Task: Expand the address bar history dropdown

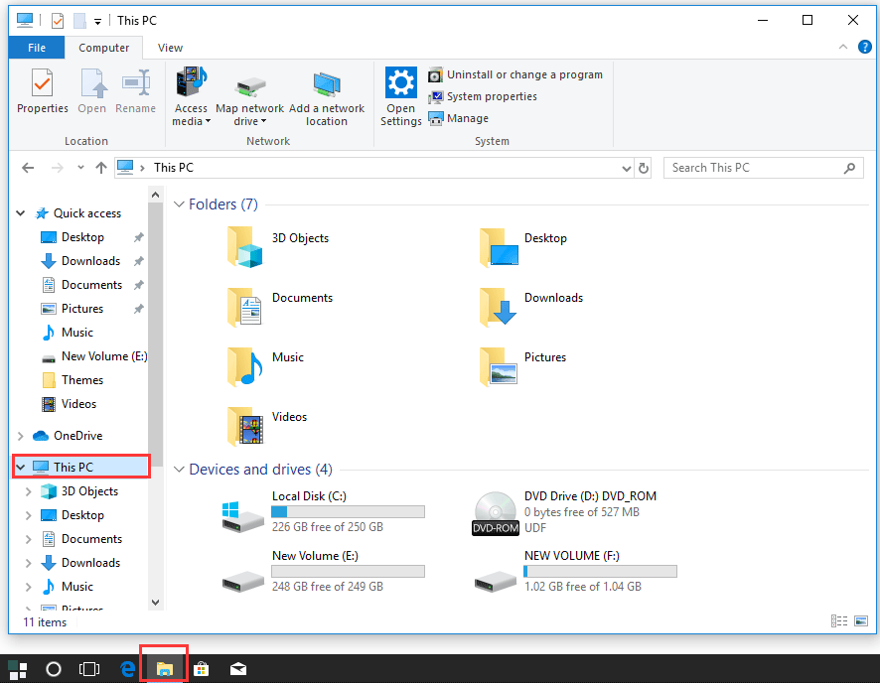Action: (627, 168)
